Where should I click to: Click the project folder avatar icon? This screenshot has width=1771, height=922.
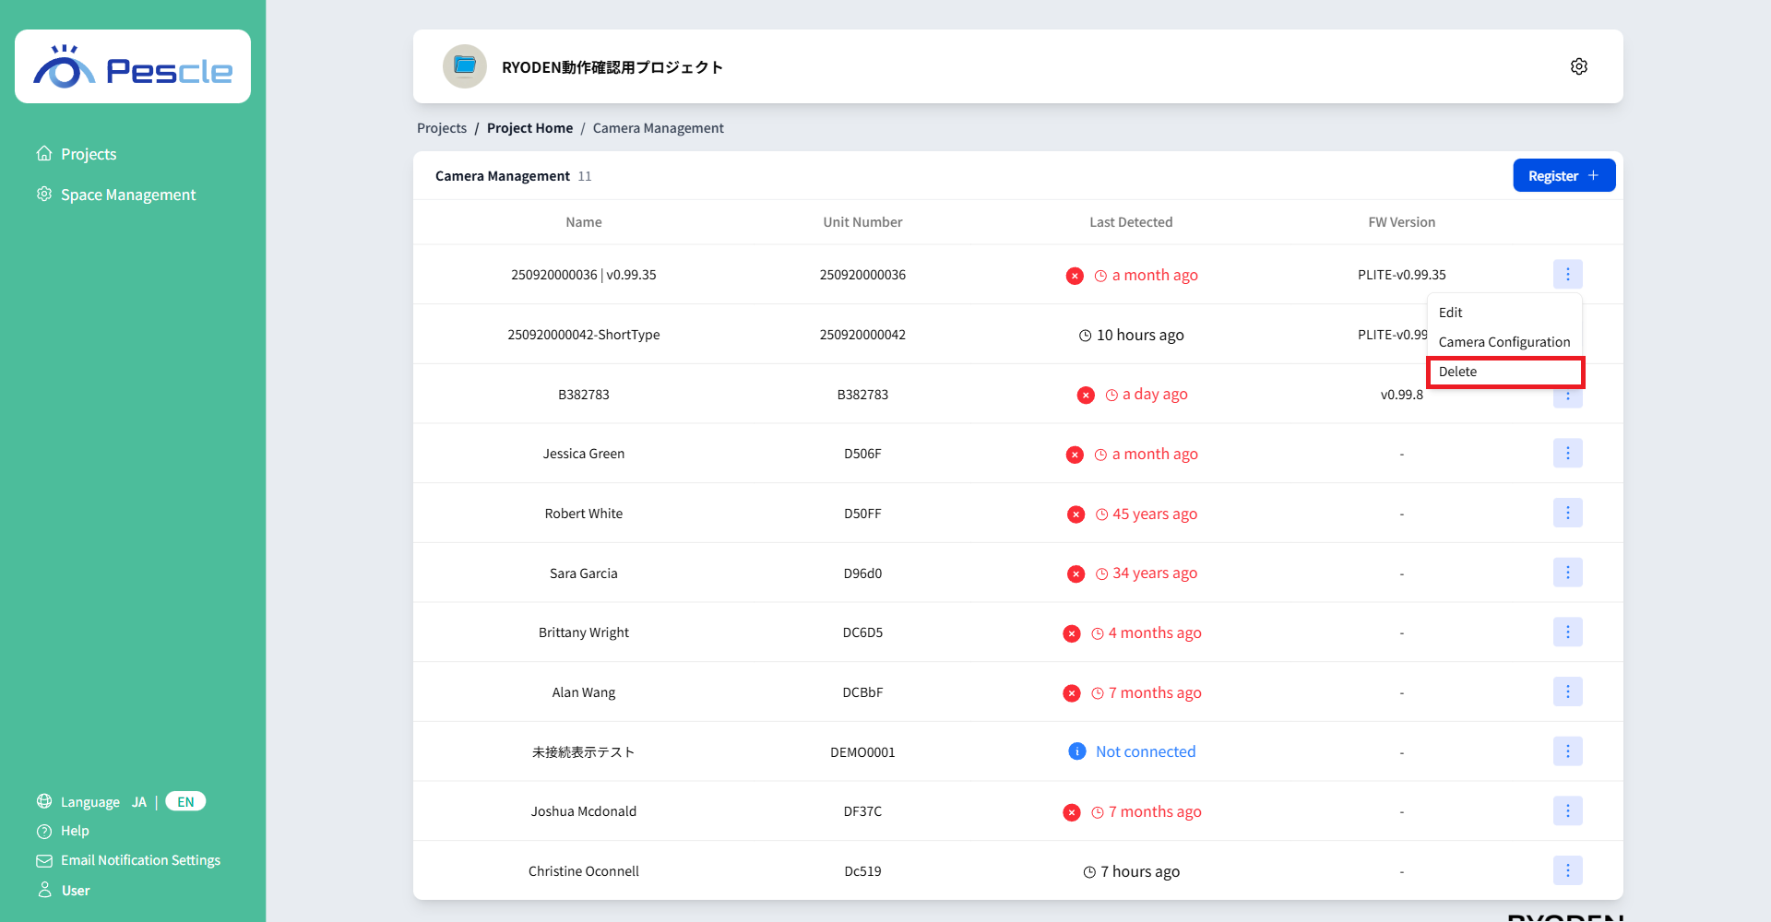(x=465, y=66)
